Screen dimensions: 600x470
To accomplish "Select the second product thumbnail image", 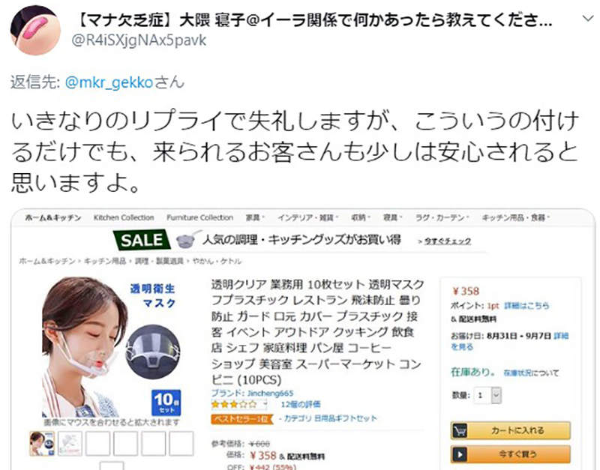I will click(70, 444).
